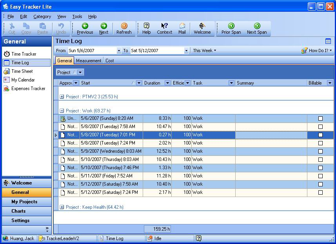Jump to Prior Span

[x=231, y=29]
